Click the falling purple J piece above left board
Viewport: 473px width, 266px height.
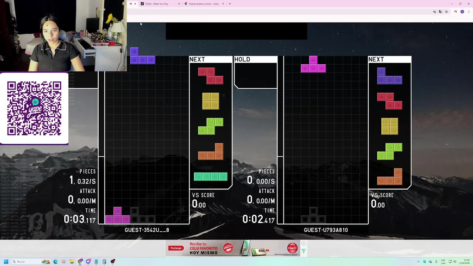tap(143, 56)
